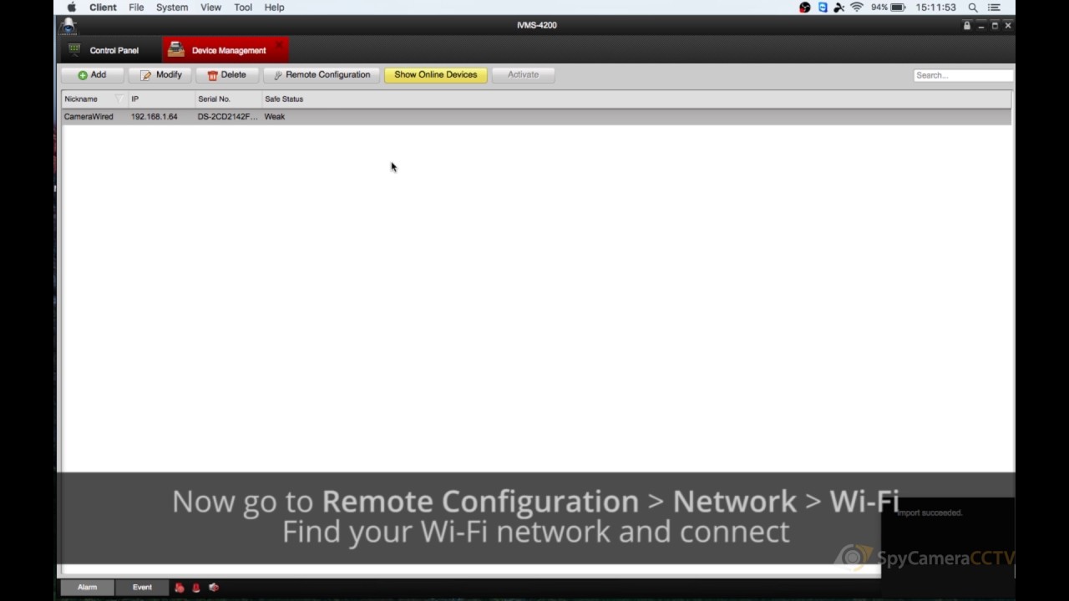Select the CameraWired device row
Image resolution: width=1069 pixels, height=601 pixels.
pyautogui.click(x=536, y=117)
